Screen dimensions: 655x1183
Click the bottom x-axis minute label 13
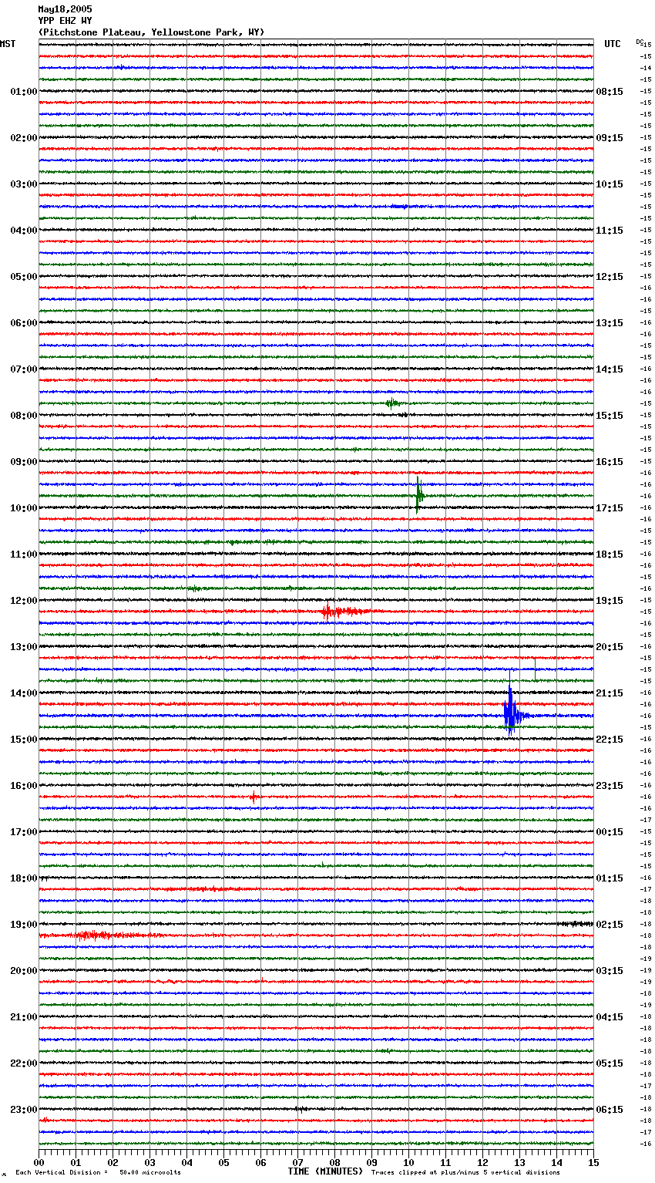[x=519, y=1163]
